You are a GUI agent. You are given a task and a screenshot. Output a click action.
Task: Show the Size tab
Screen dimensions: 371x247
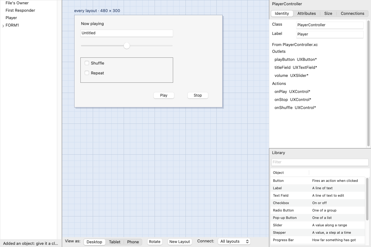[x=328, y=14]
